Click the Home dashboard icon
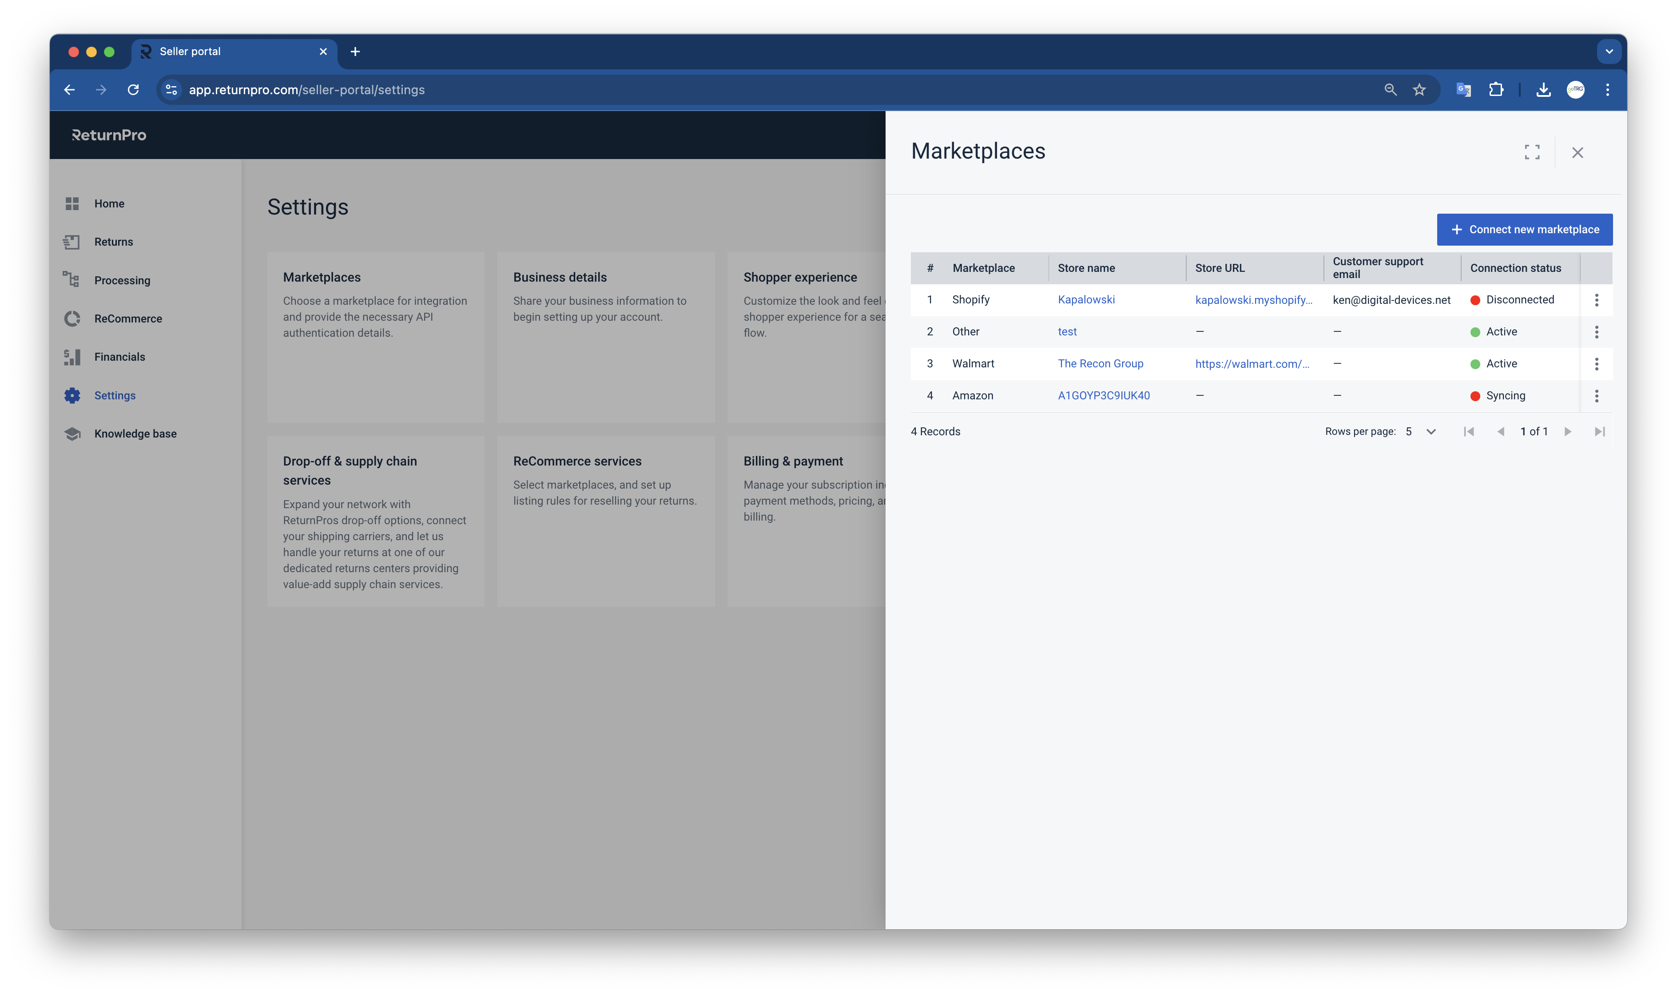The height and width of the screenshot is (995, 1677). (72, 204)
